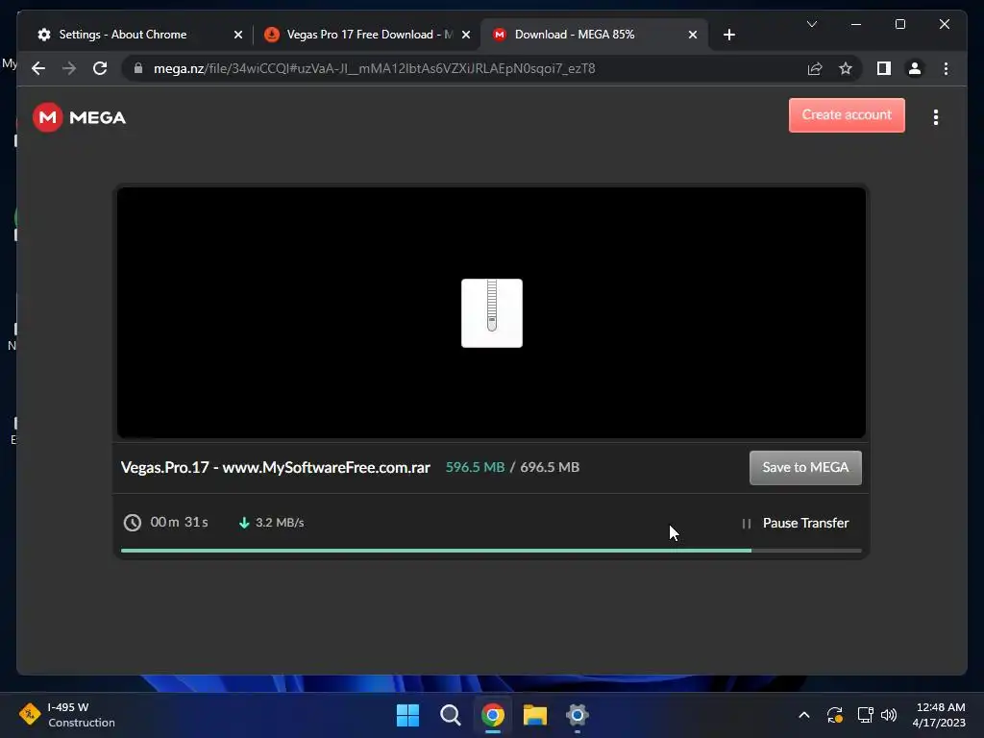This screenshot has width=984, height=738.
Task: Open the volume tray icon
Action: click(889, 715)
